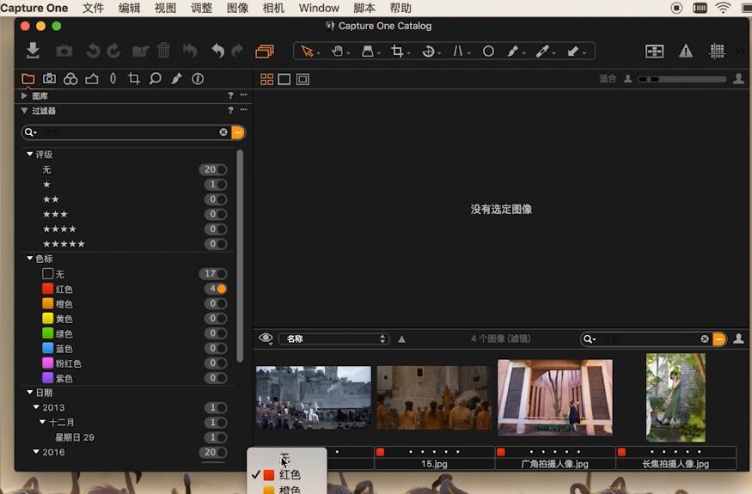Click the Undo arrow icon
The height and width of the screenshot is (494, 752).
pyautogui.click(x=217, y=51)
